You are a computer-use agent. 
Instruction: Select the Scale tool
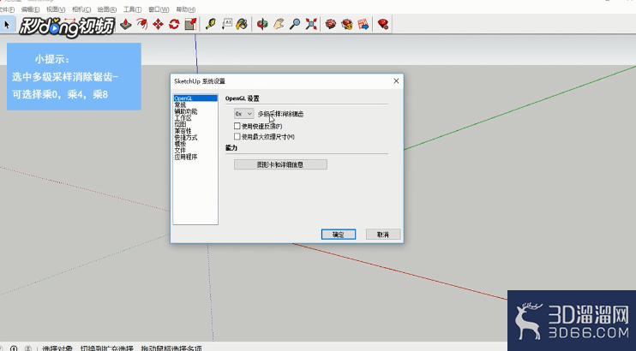pos(190,24)
